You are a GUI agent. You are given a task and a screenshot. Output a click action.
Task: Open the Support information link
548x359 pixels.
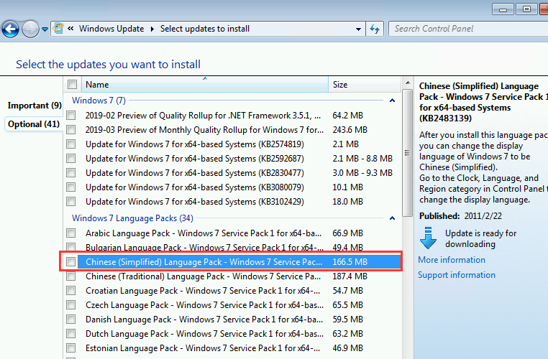click(456, 275)
